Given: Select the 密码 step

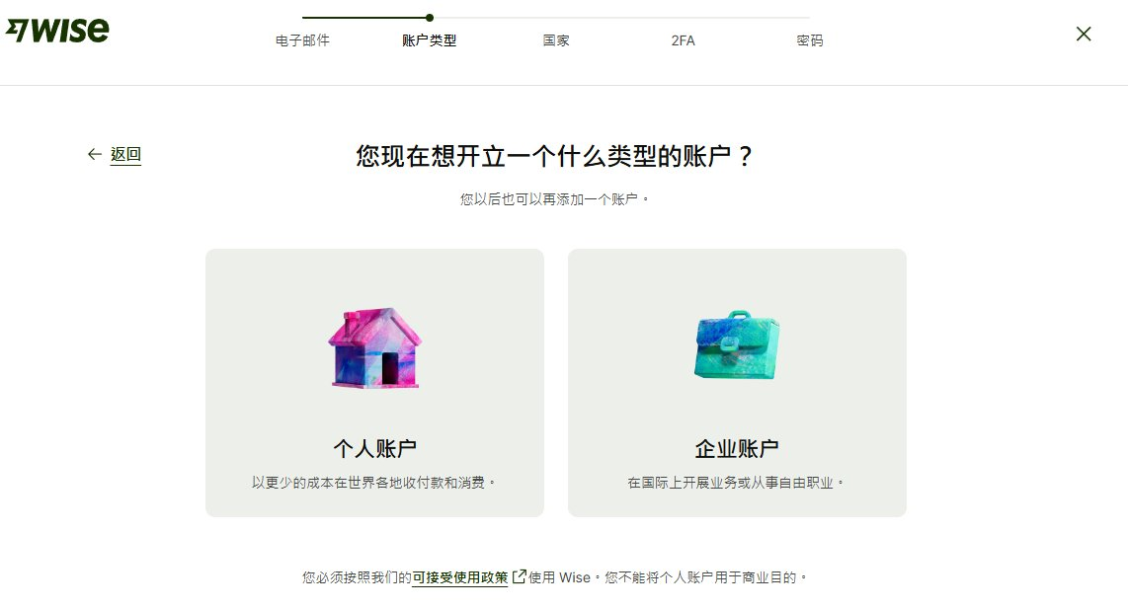Looking at the screenshot, I should tap(809, 40).
